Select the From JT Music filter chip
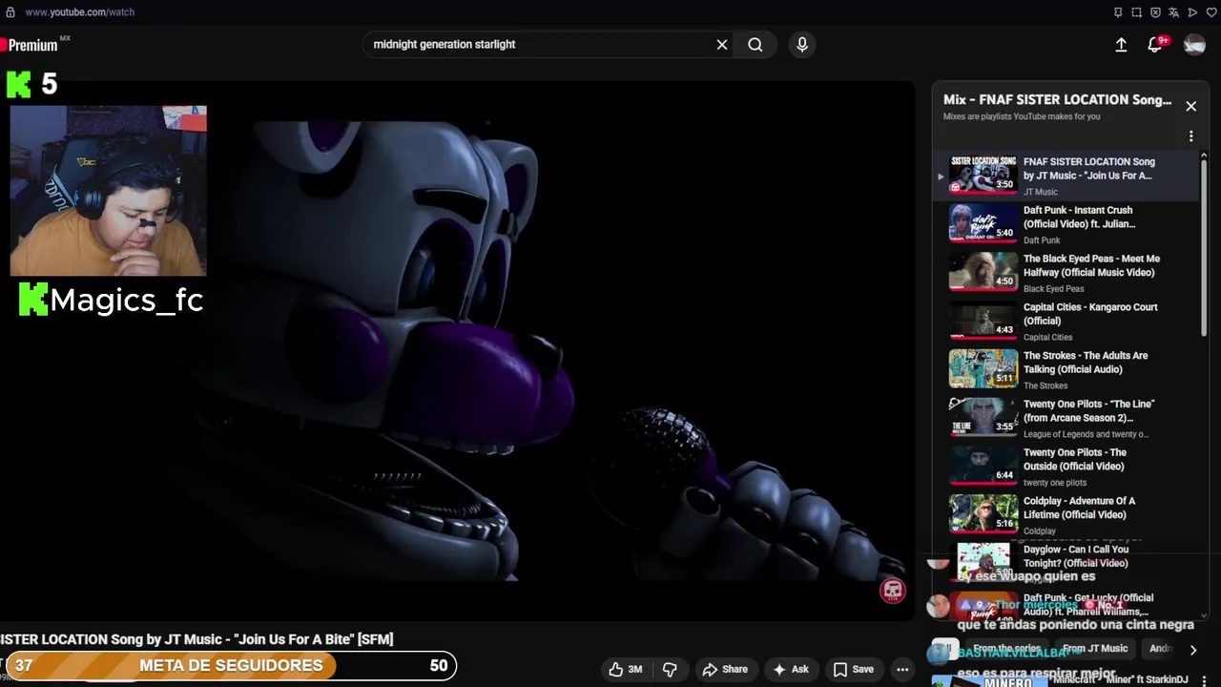Screen dimensions: 1221x687 pyautogui.click(x=1095, y=649)
